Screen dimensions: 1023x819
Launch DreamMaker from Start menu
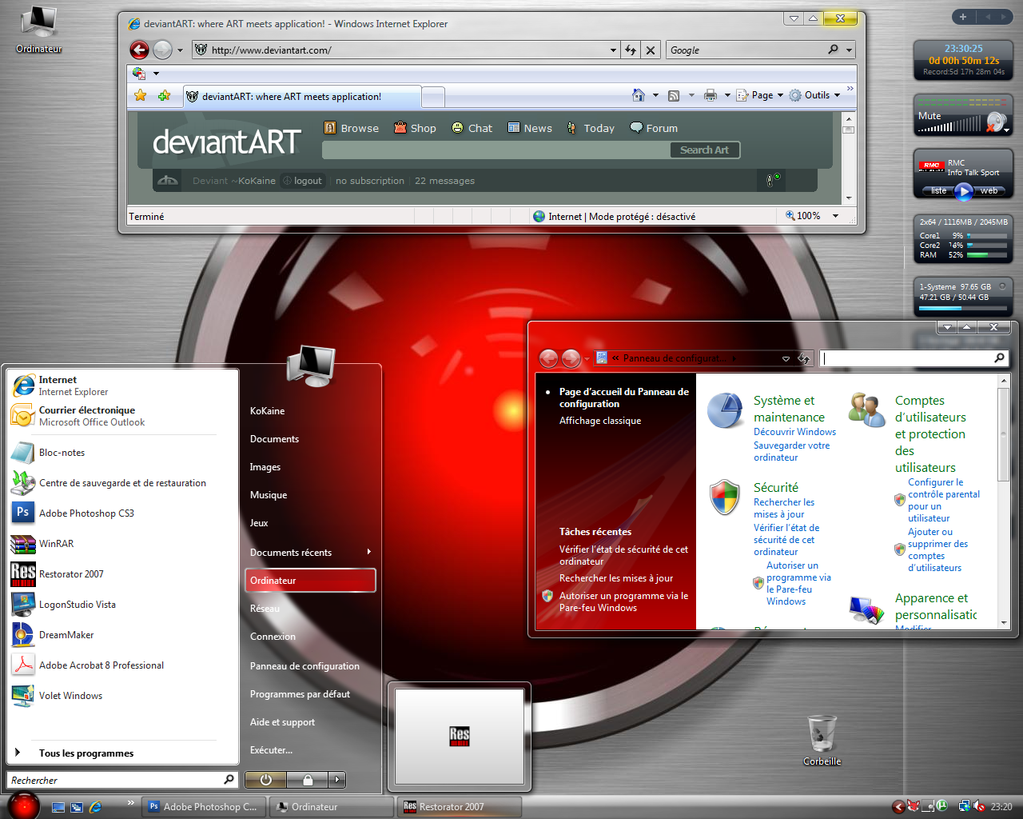(x=123, y=635)
